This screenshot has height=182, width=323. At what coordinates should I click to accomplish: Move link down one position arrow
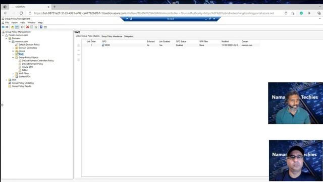coord(79,55)
